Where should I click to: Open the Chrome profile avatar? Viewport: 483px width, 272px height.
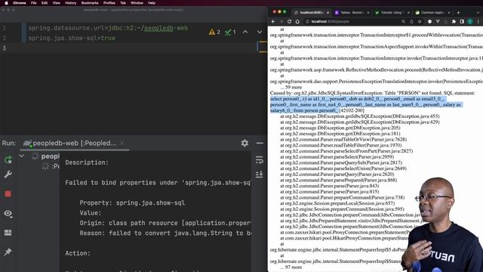pyautogui.click(x=470, y=22)
